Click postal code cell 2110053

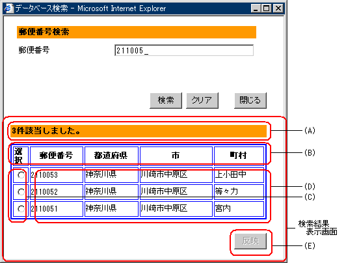[57, 175]
